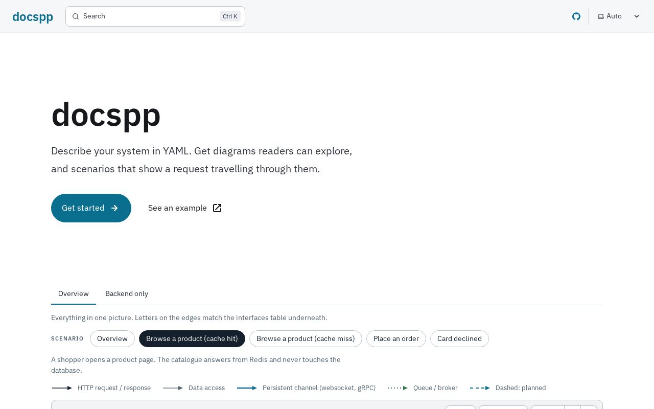This screenshot has height=409, width=654.
Task: Click the HTTP request / response legend label
Action: [114, 388]
